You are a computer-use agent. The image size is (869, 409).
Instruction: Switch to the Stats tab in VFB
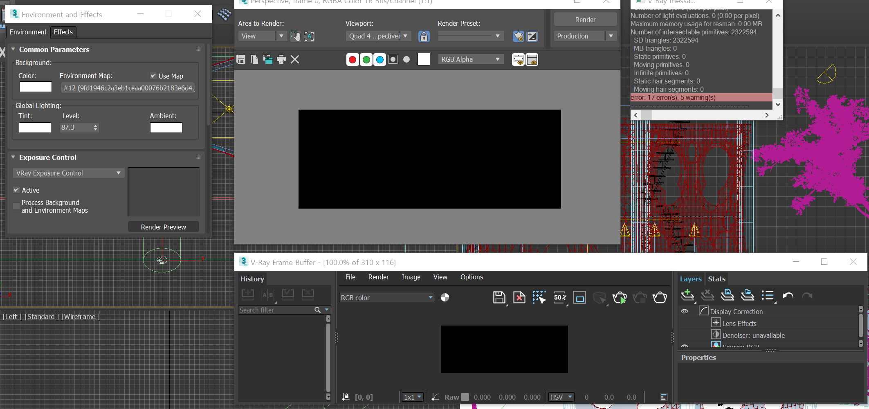tap(716, 279)
